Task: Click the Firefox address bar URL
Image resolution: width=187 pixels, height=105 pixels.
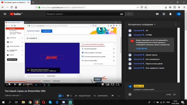Action: point(63,7)
